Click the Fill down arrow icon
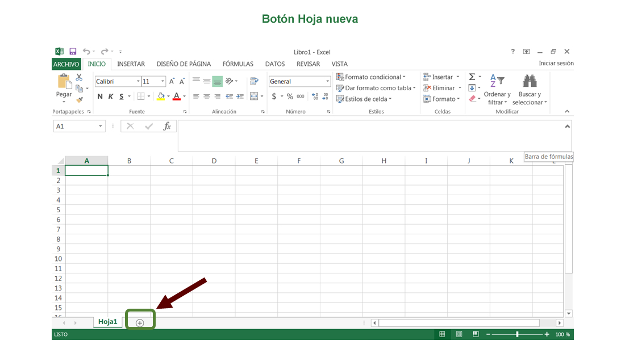 tap(472, 88)
